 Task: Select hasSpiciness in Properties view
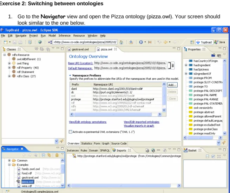pos(201,69)
